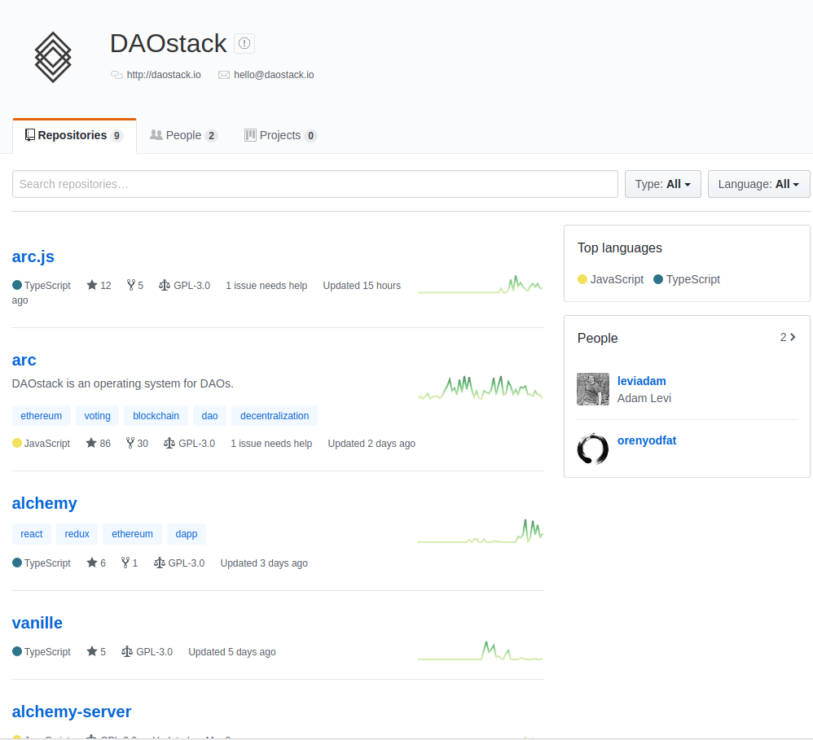
Task: Click 'Updated 2 days ago' text for arc
Action: (371, 444)
